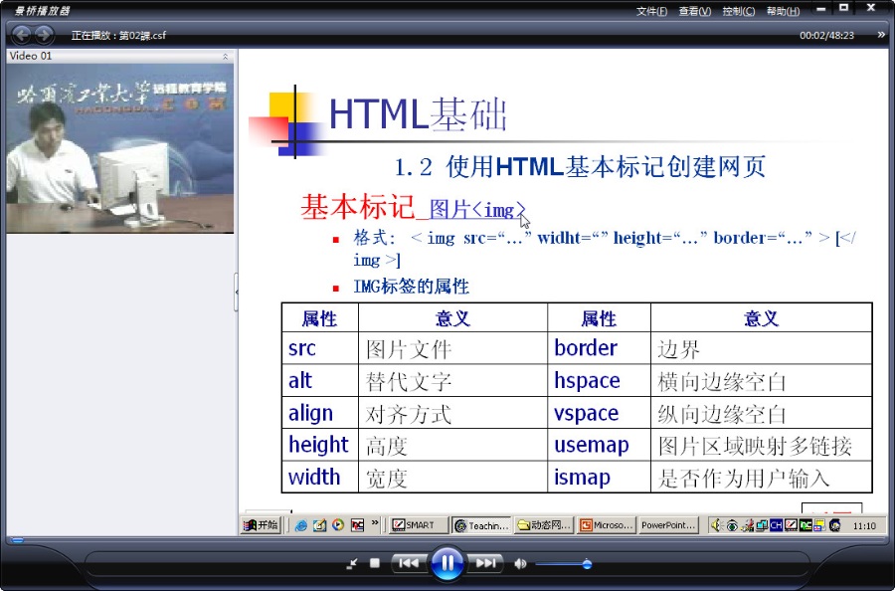The height and width of the screenshot is (591, 895).
Task: Stop playback using the square stop button
Action: click(x=375, y=563)
